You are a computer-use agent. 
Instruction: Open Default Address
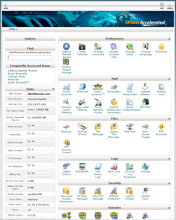pos(145,87)
